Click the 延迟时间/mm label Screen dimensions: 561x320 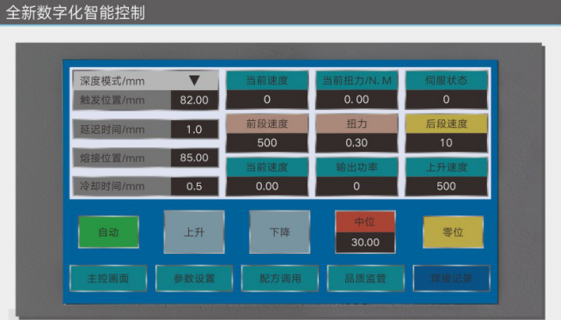(112, 130)
